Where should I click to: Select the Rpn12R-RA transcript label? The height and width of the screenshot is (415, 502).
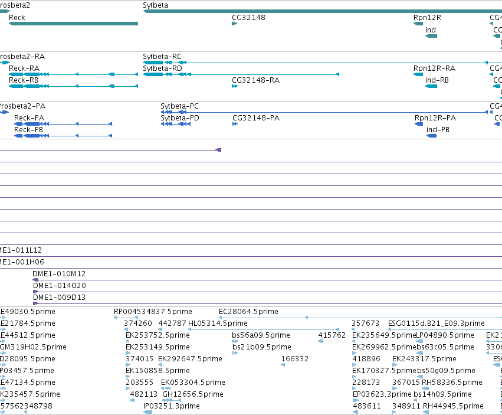(x=434, y=68)
